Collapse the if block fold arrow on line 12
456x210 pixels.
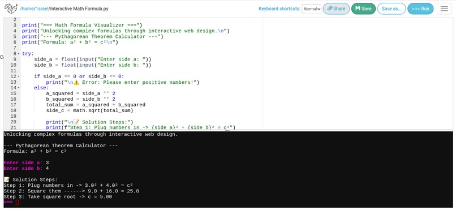click(x=19, y=76)
